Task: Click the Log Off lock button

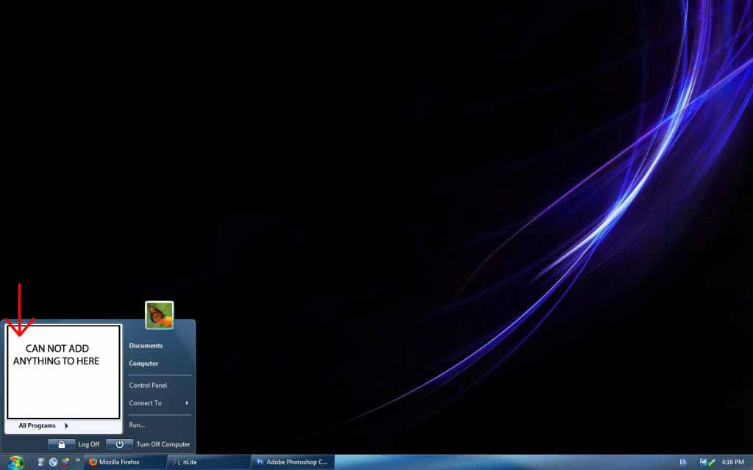Action: (x=62, y=444)
